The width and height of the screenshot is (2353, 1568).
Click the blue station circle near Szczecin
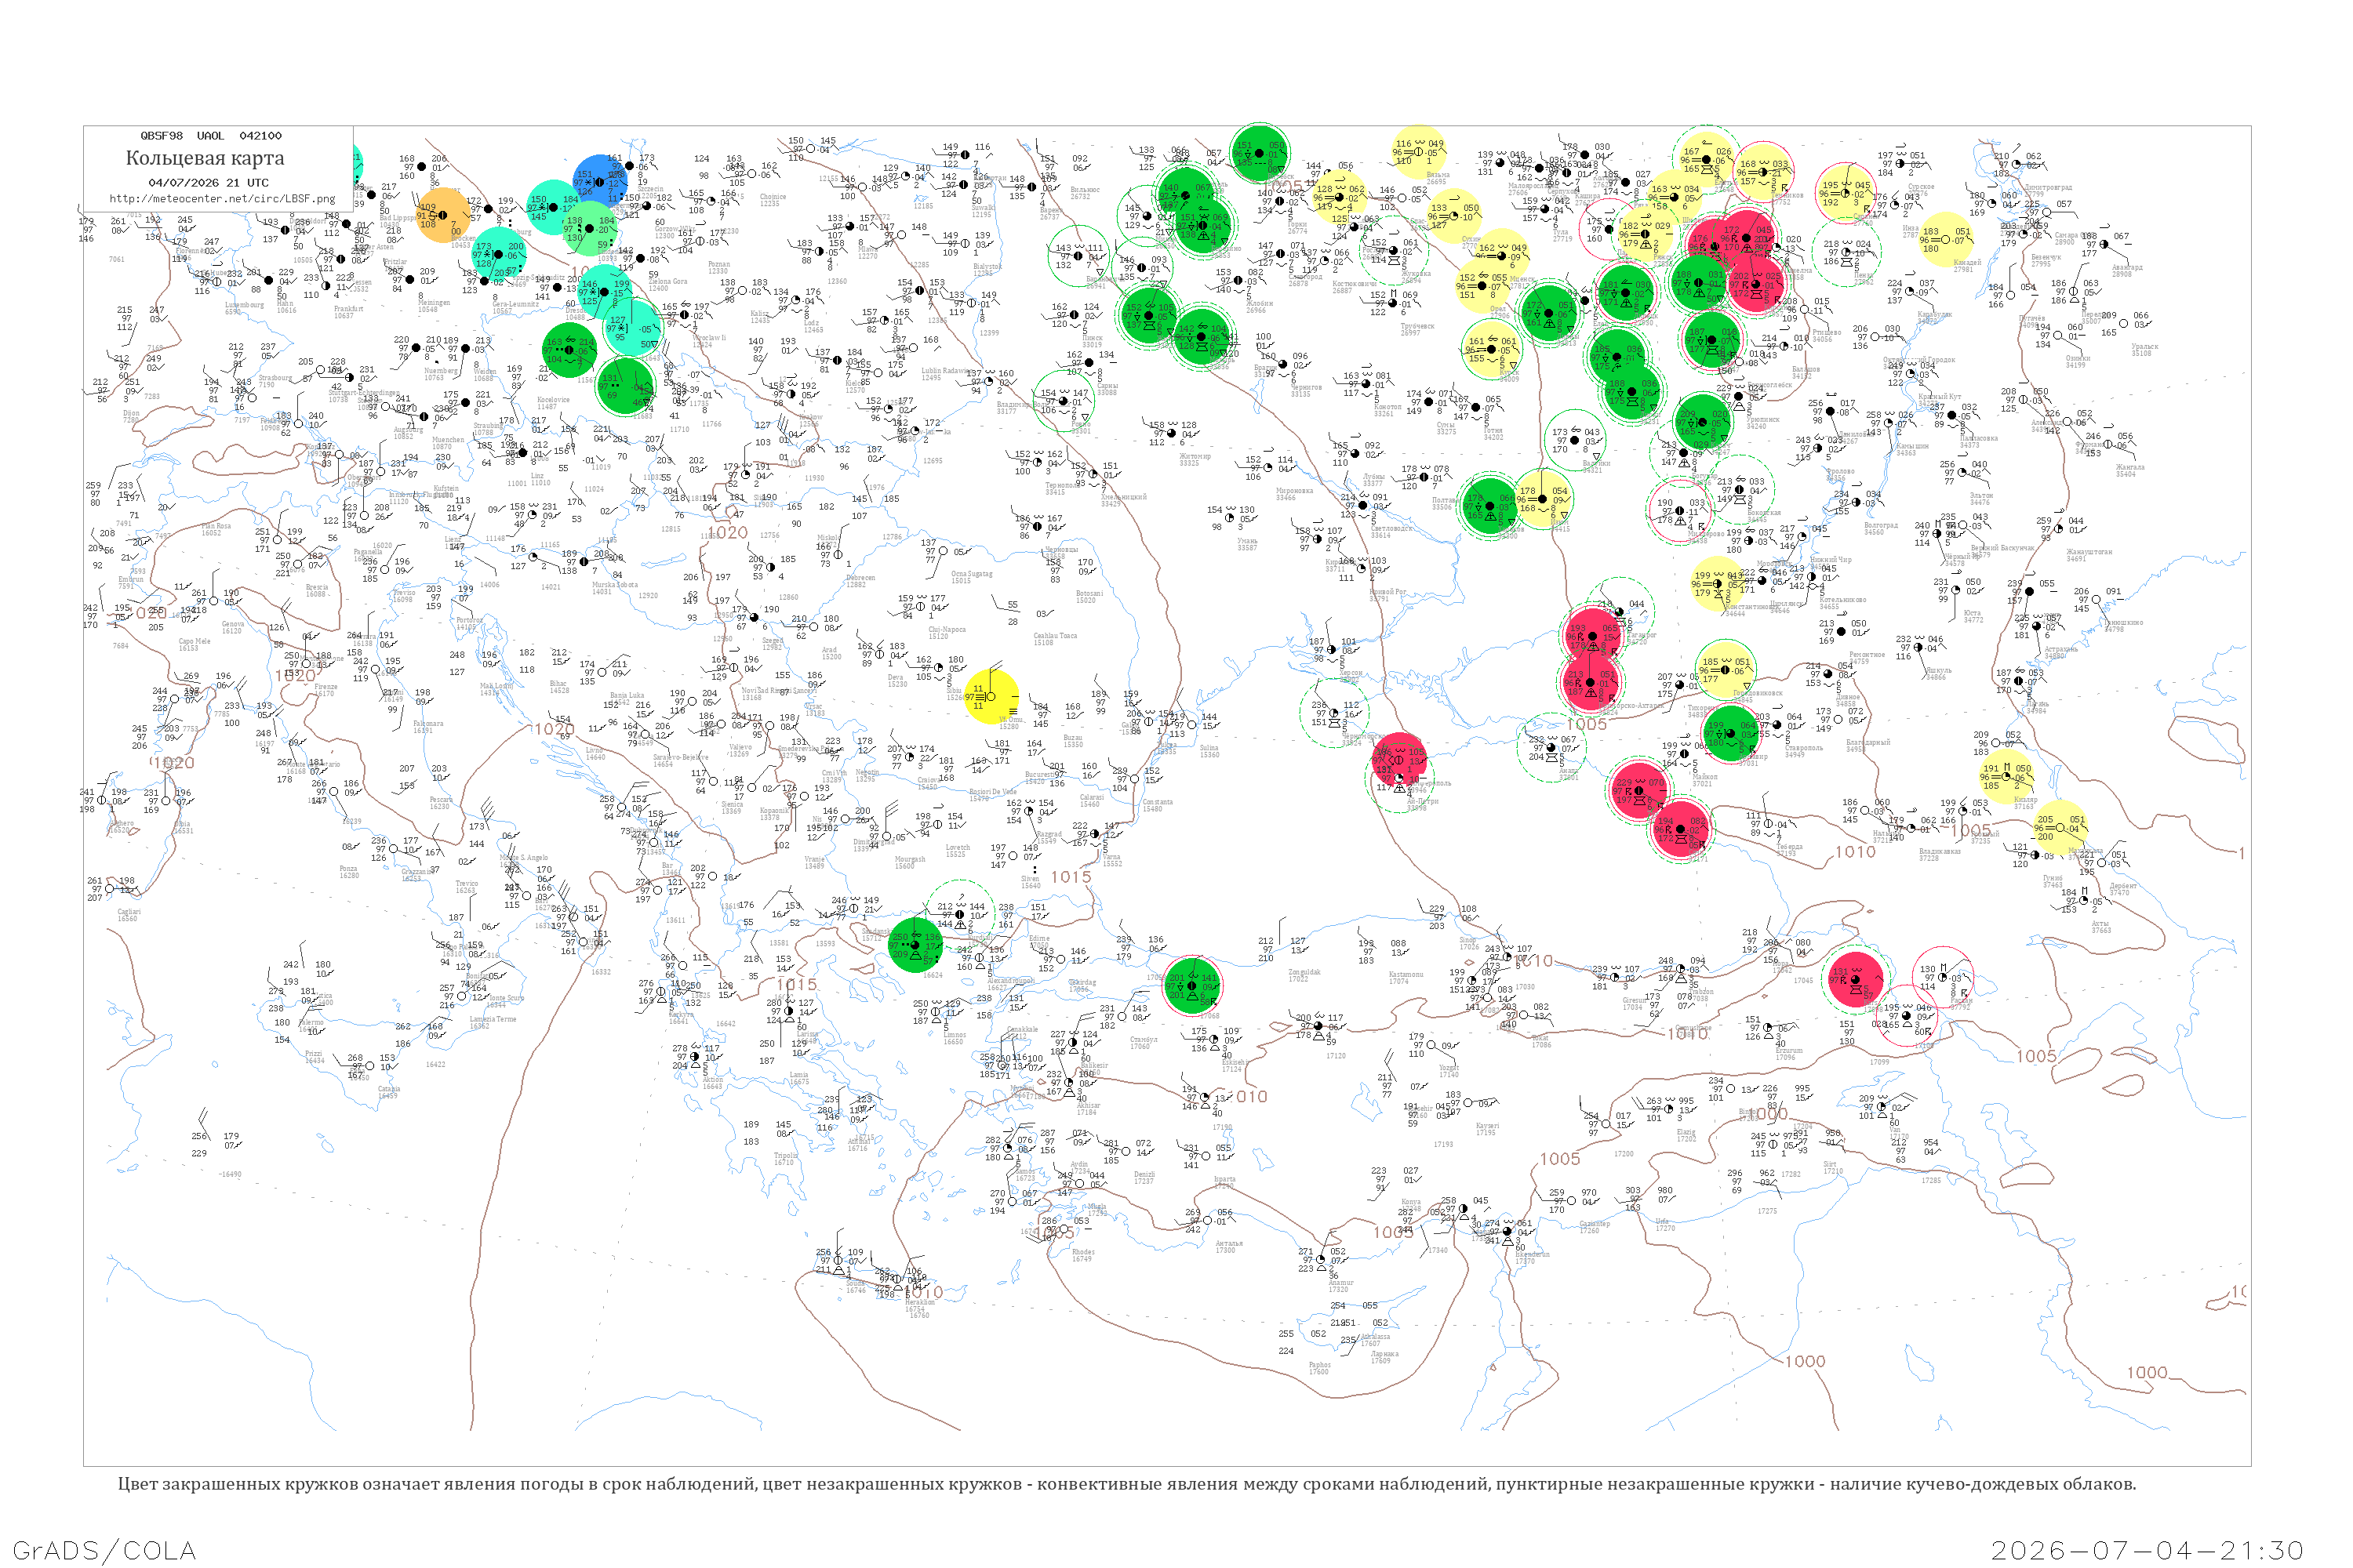(x=600, y=181)
